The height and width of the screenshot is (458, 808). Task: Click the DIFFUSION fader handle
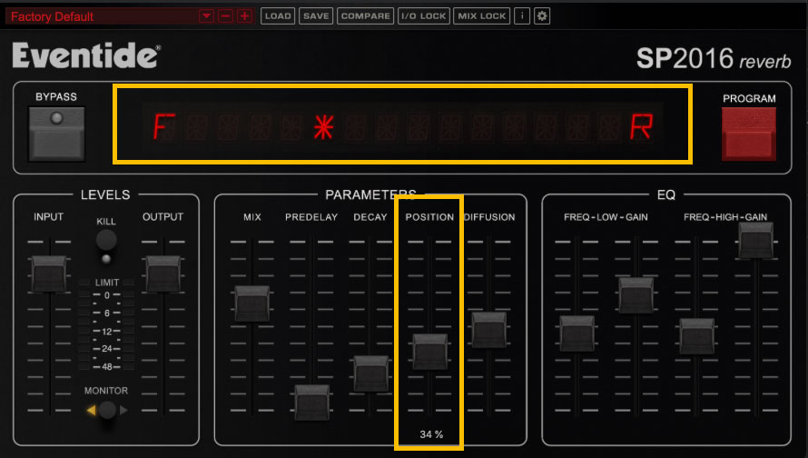point(489,330)
